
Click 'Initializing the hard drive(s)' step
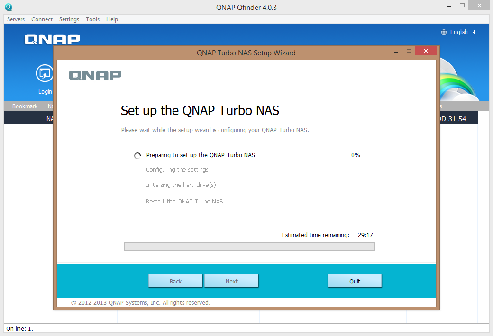pos(181,185)
